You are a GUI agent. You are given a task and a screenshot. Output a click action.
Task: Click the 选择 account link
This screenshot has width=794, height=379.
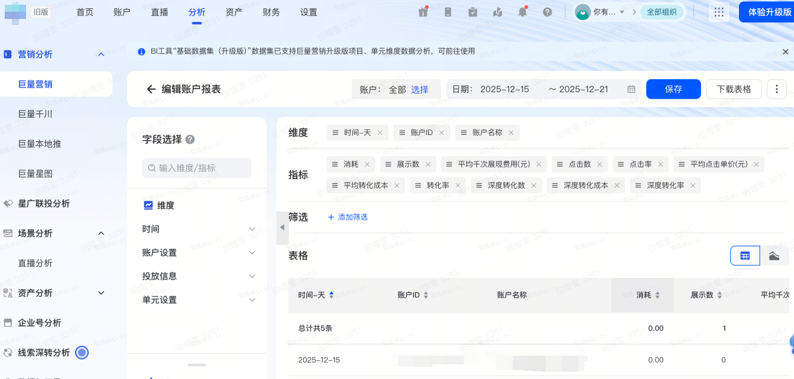click(420, 90)
